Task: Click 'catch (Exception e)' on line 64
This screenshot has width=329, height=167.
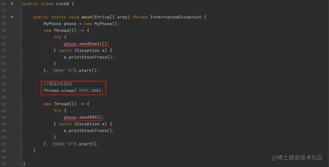Action: [x=83, y=124]
